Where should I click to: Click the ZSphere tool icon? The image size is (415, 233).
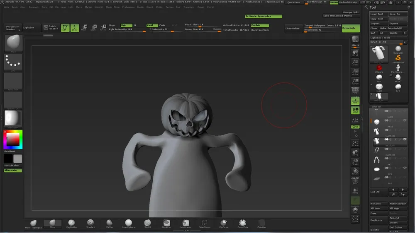pyautogui.click(x=379, y=67)
